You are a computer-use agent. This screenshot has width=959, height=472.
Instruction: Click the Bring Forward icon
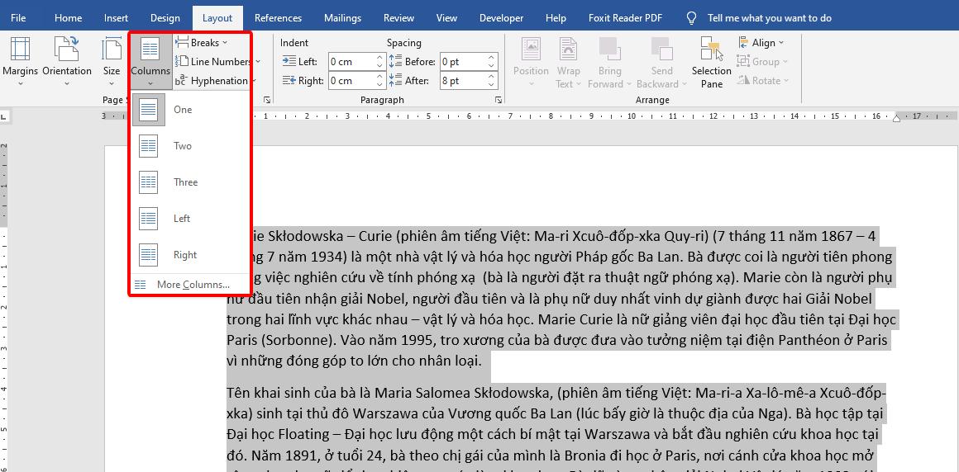coord(609,50)
